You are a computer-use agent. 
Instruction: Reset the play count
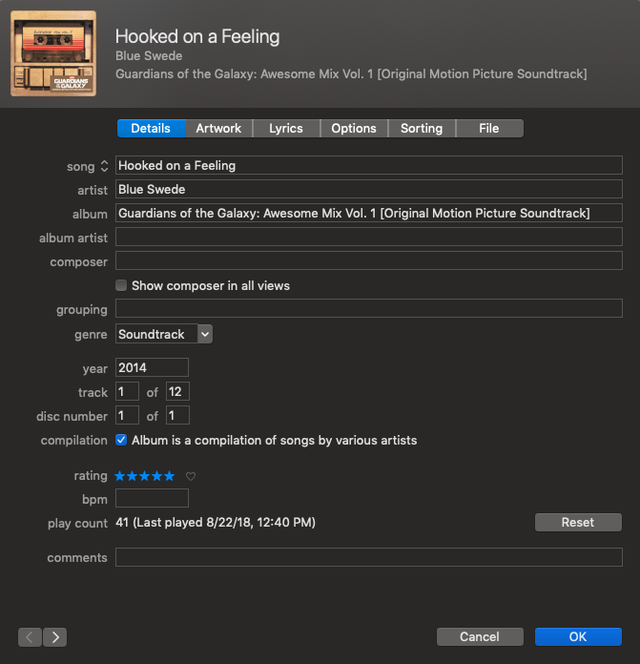pos(578,523)
